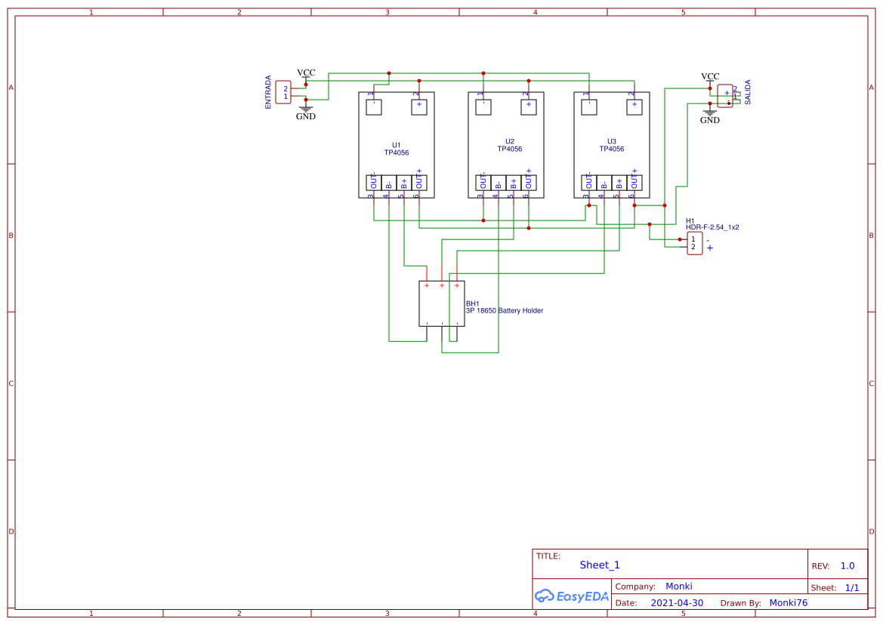
Task: Click the U2 TP4056 component symbol
Action: click(504, 143)
